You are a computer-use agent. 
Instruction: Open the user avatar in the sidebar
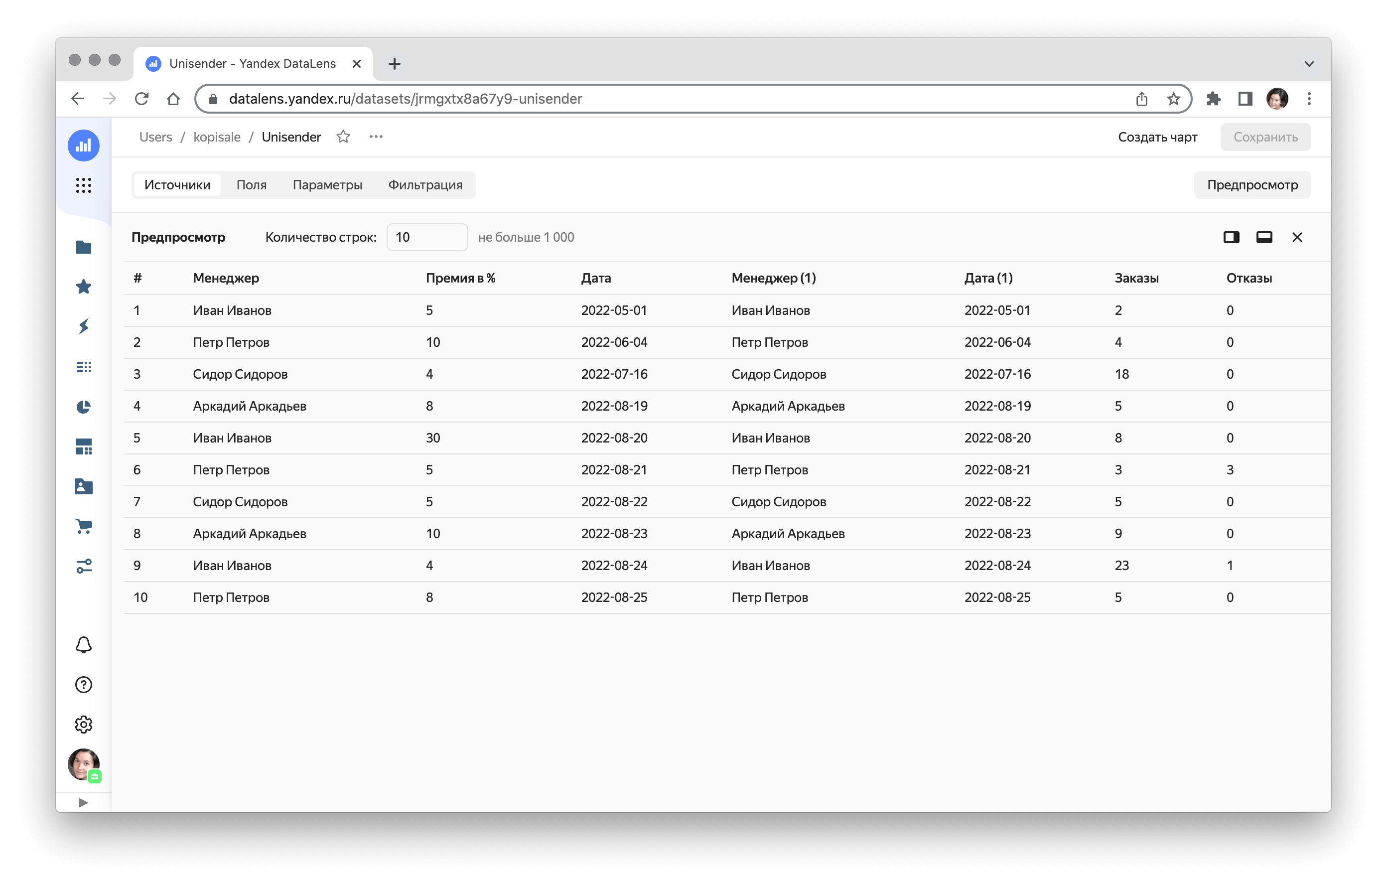click(84, 764)
